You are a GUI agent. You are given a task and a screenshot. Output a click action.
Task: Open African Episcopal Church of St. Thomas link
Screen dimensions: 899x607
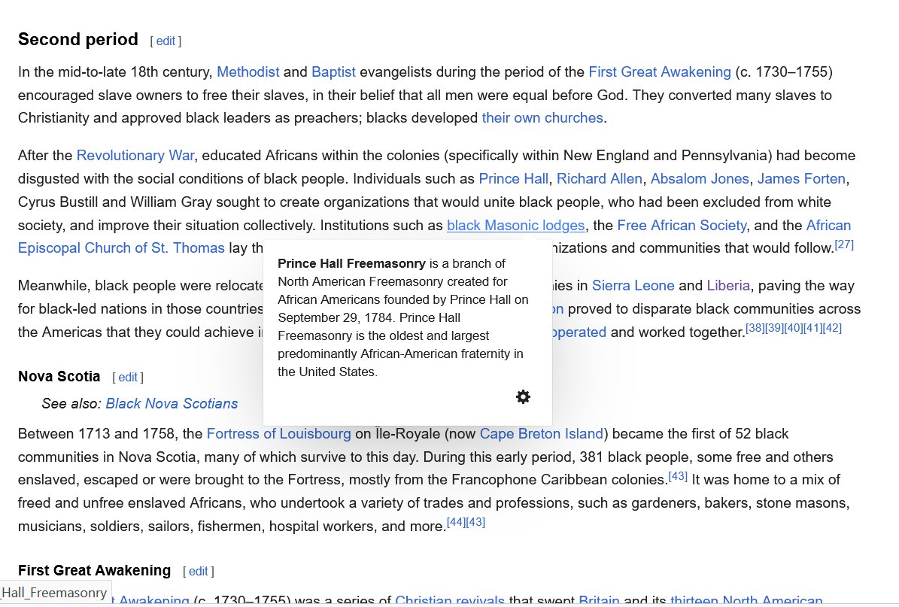(121, 248)
